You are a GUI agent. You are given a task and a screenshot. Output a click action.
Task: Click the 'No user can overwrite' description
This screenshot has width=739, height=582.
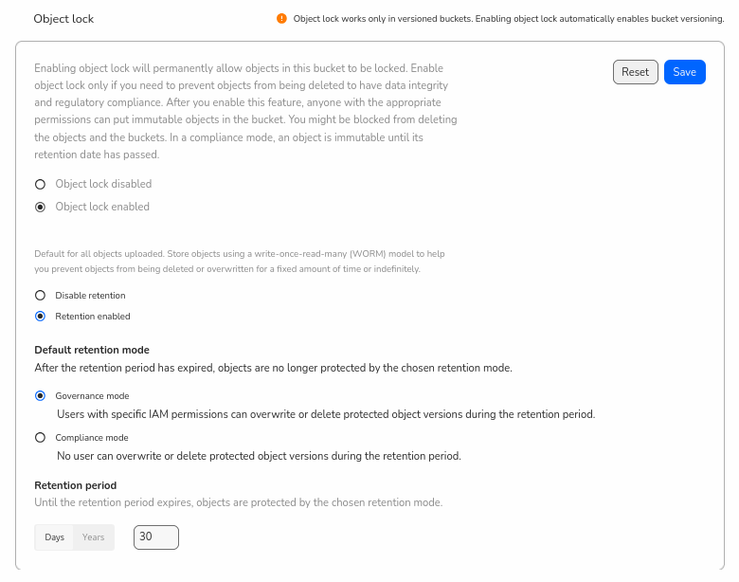(259, 456)
